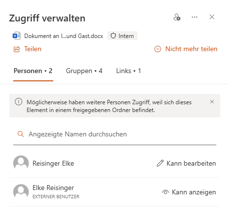This screenshot has width=228, height=209.
Task: Click the Teilen share icon
Action: (x=17, y=49)
